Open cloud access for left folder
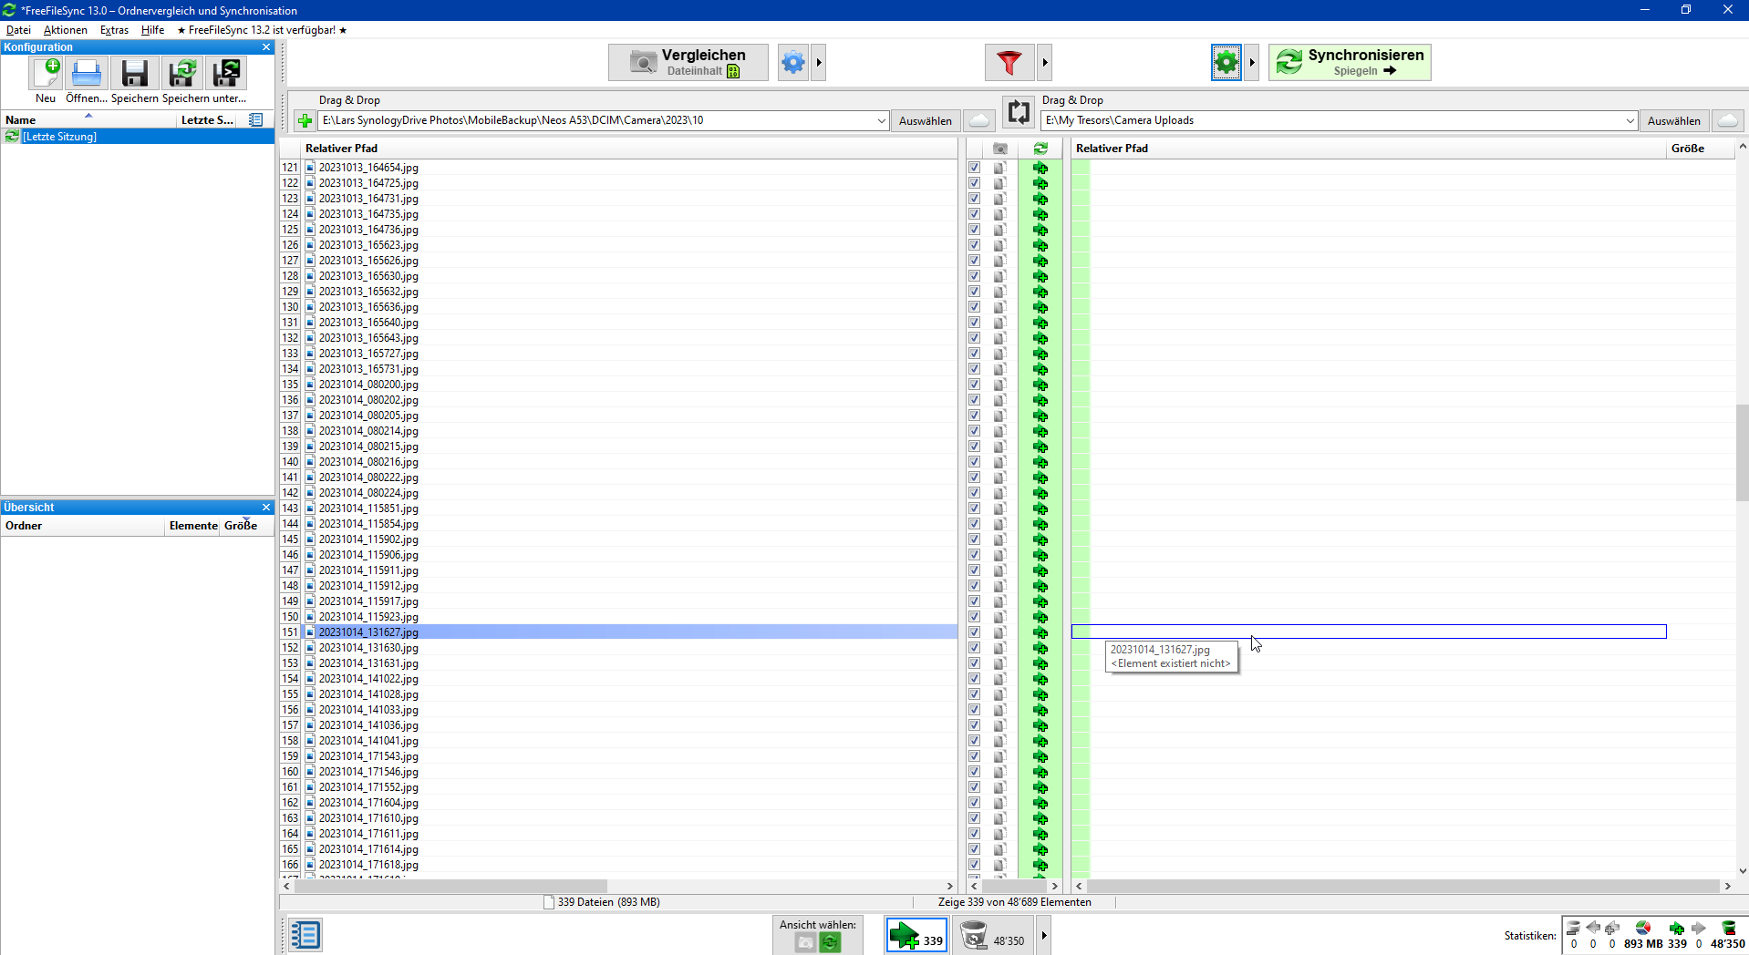 [979, 120]
